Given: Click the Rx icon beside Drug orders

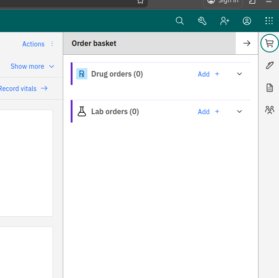Looking at the screenshot, I should click(x=82, y=74).
